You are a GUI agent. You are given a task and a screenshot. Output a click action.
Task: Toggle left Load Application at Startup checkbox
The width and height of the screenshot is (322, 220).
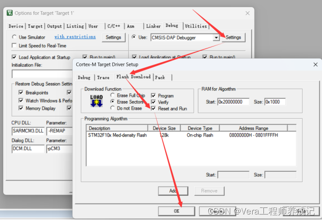(14, 57)
